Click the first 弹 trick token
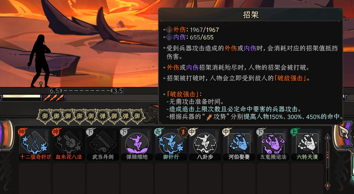 pyautogui.click(x=103, y=116)
